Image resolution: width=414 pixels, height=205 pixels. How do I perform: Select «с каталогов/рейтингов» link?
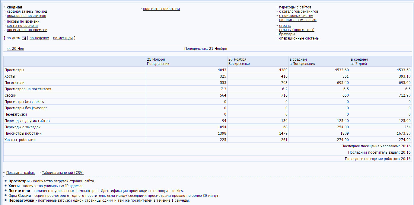[298, 11]
